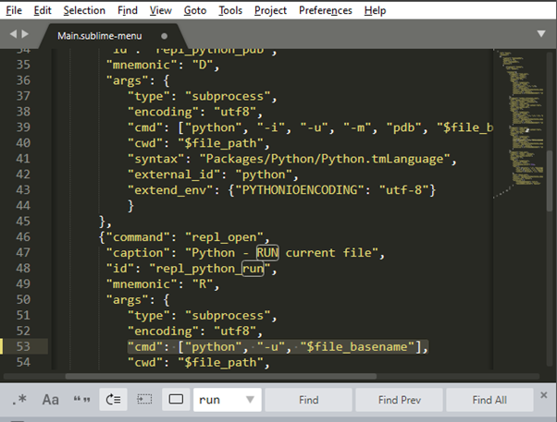The image size is (557, 422).
Task: Toggle regular expression search mode
Action: (x=19, y=400)
